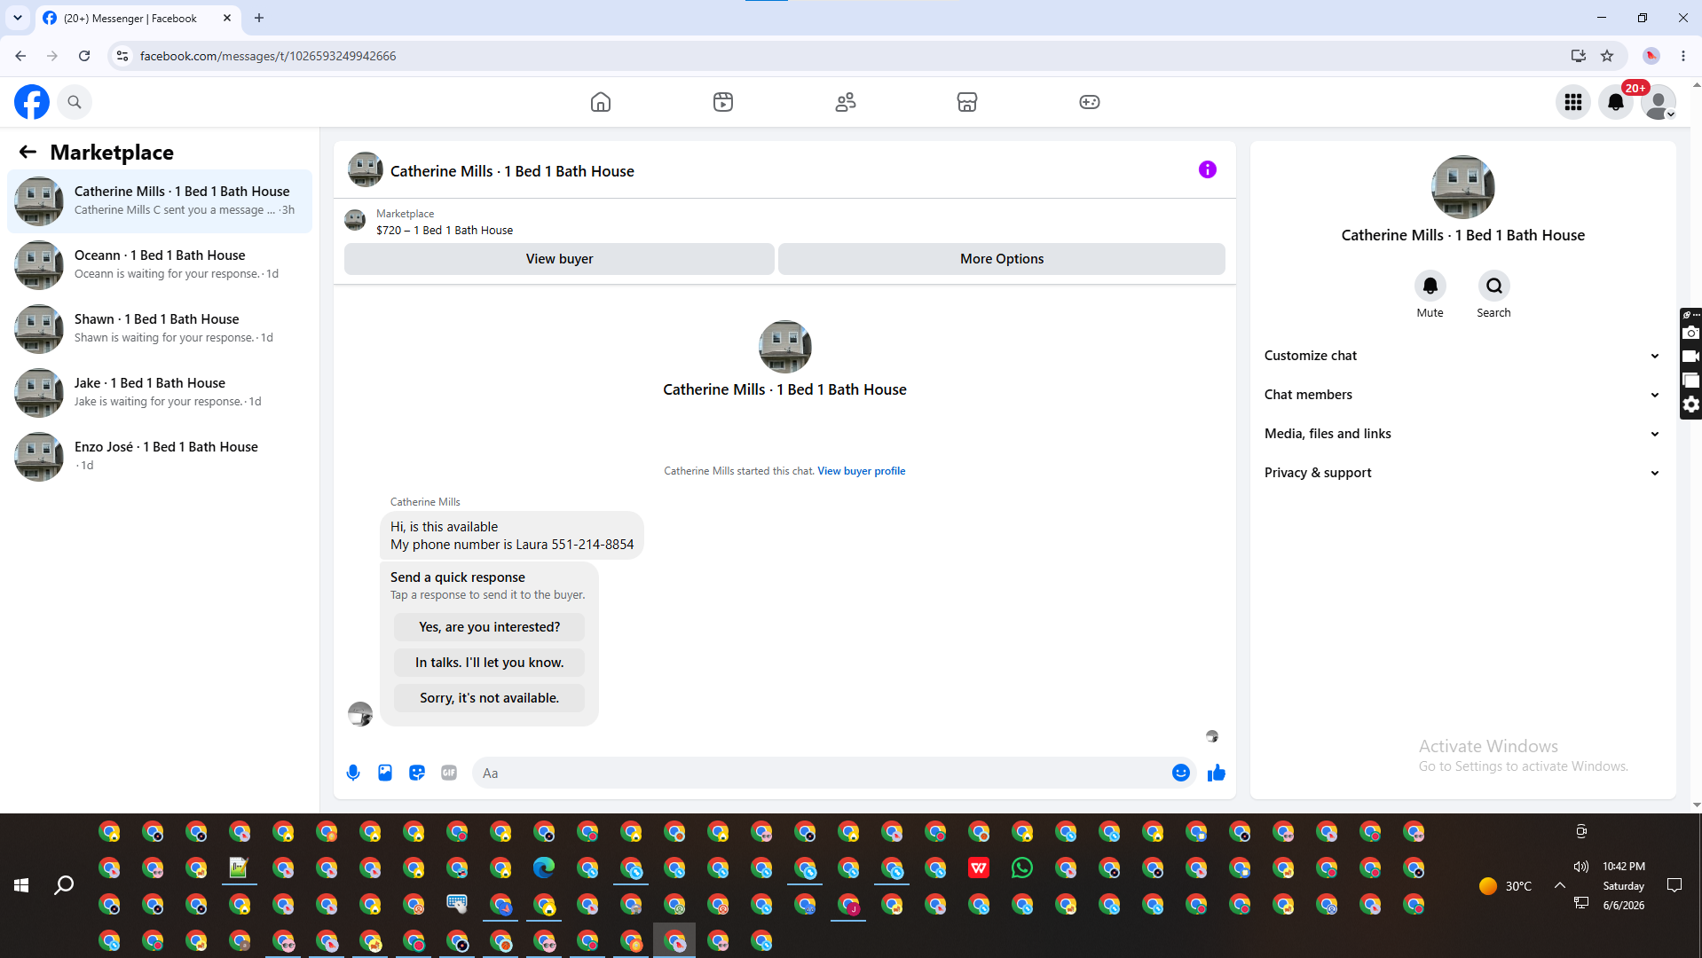
Task: Click Catherine Mills profile picture in right panel
Action: 1463,187
